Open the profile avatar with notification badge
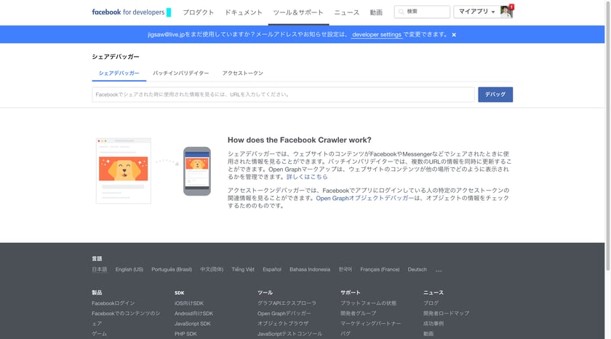This screenshot has height=339, width=611. 506,12
